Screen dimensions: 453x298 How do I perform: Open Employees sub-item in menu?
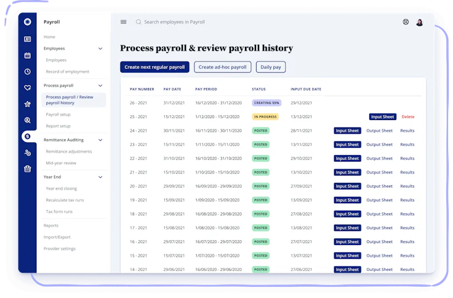(56, 60)
